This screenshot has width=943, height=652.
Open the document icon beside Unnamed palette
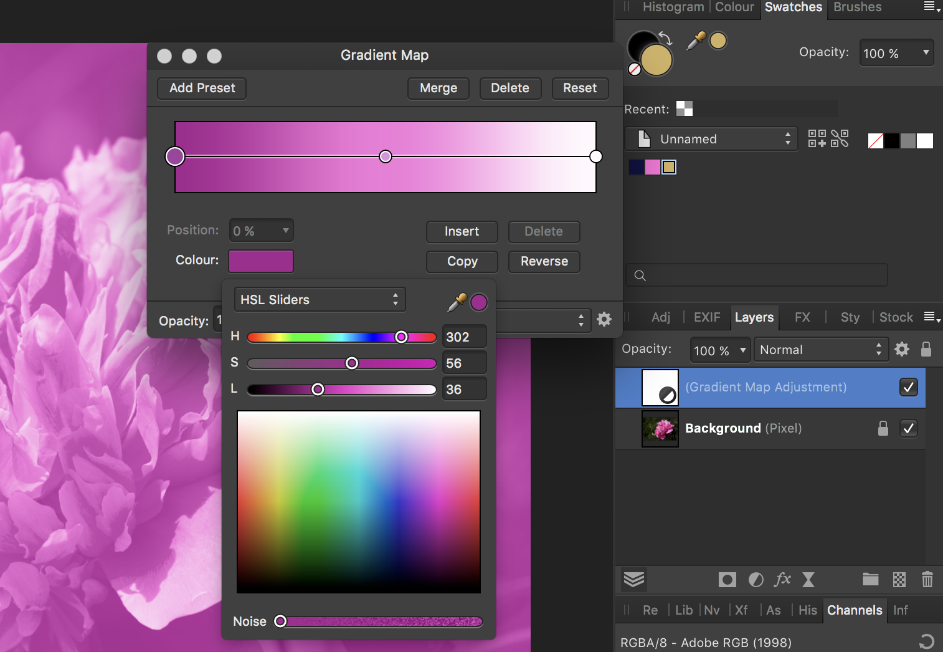tap(645, 138)
